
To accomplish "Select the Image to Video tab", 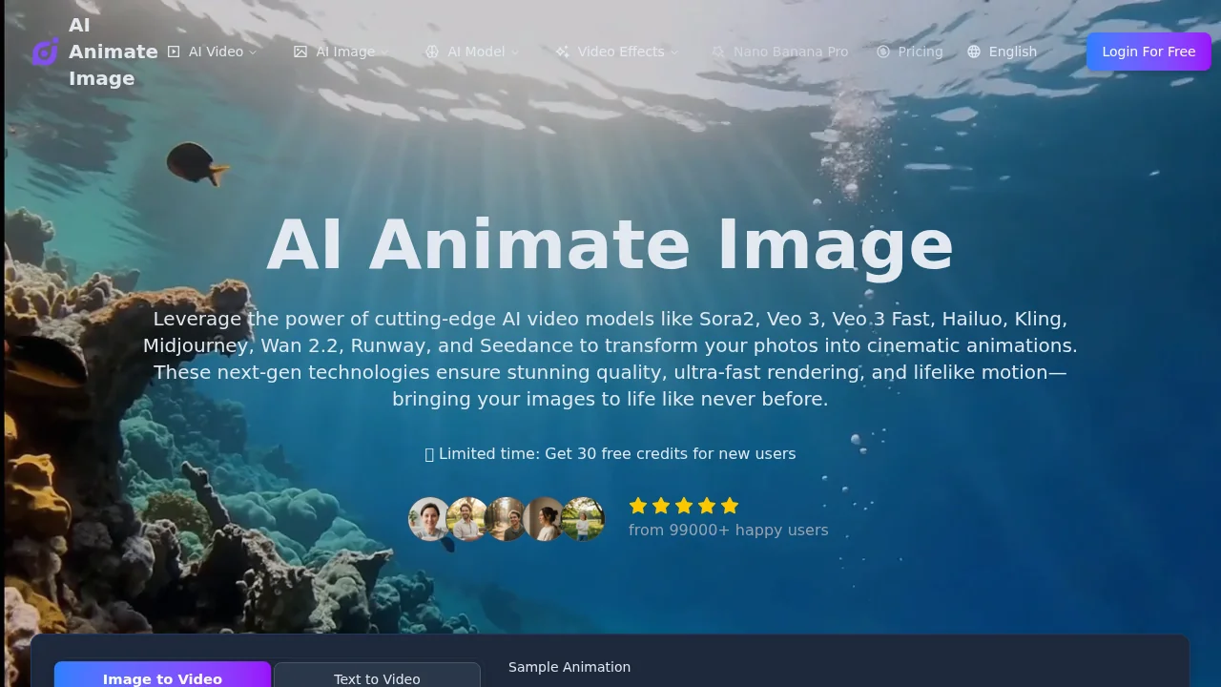I will (x=162, y=677).
